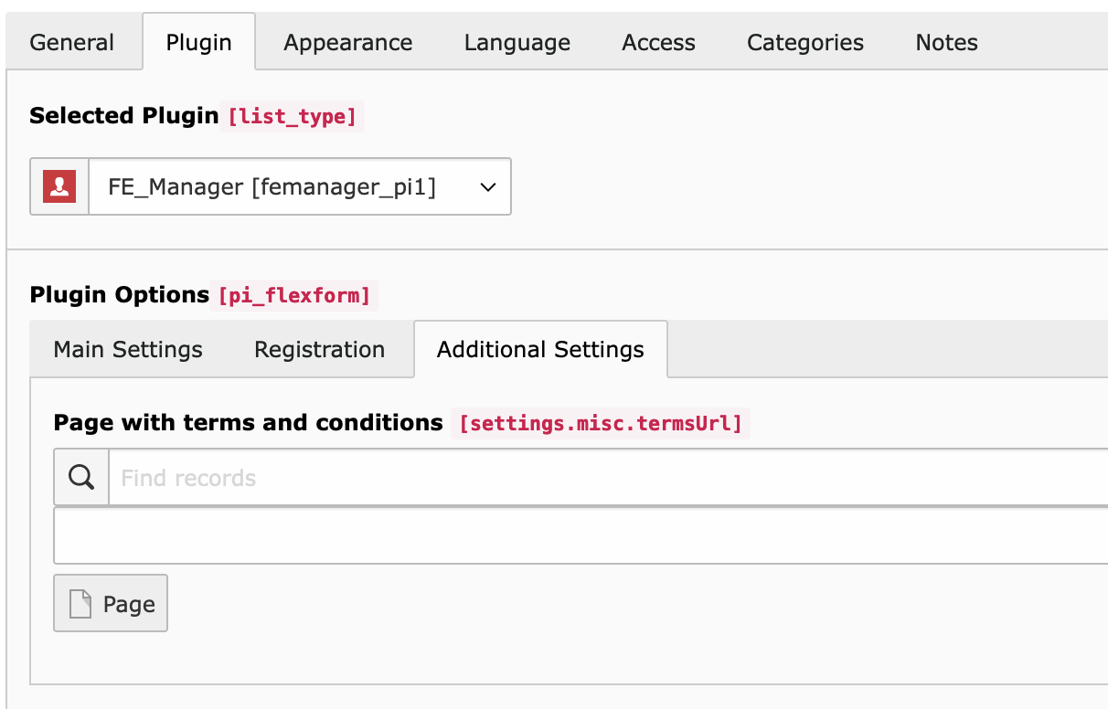
Task: Open the Appearance tab
Action: pyautogui.click(x=347, y=43)
